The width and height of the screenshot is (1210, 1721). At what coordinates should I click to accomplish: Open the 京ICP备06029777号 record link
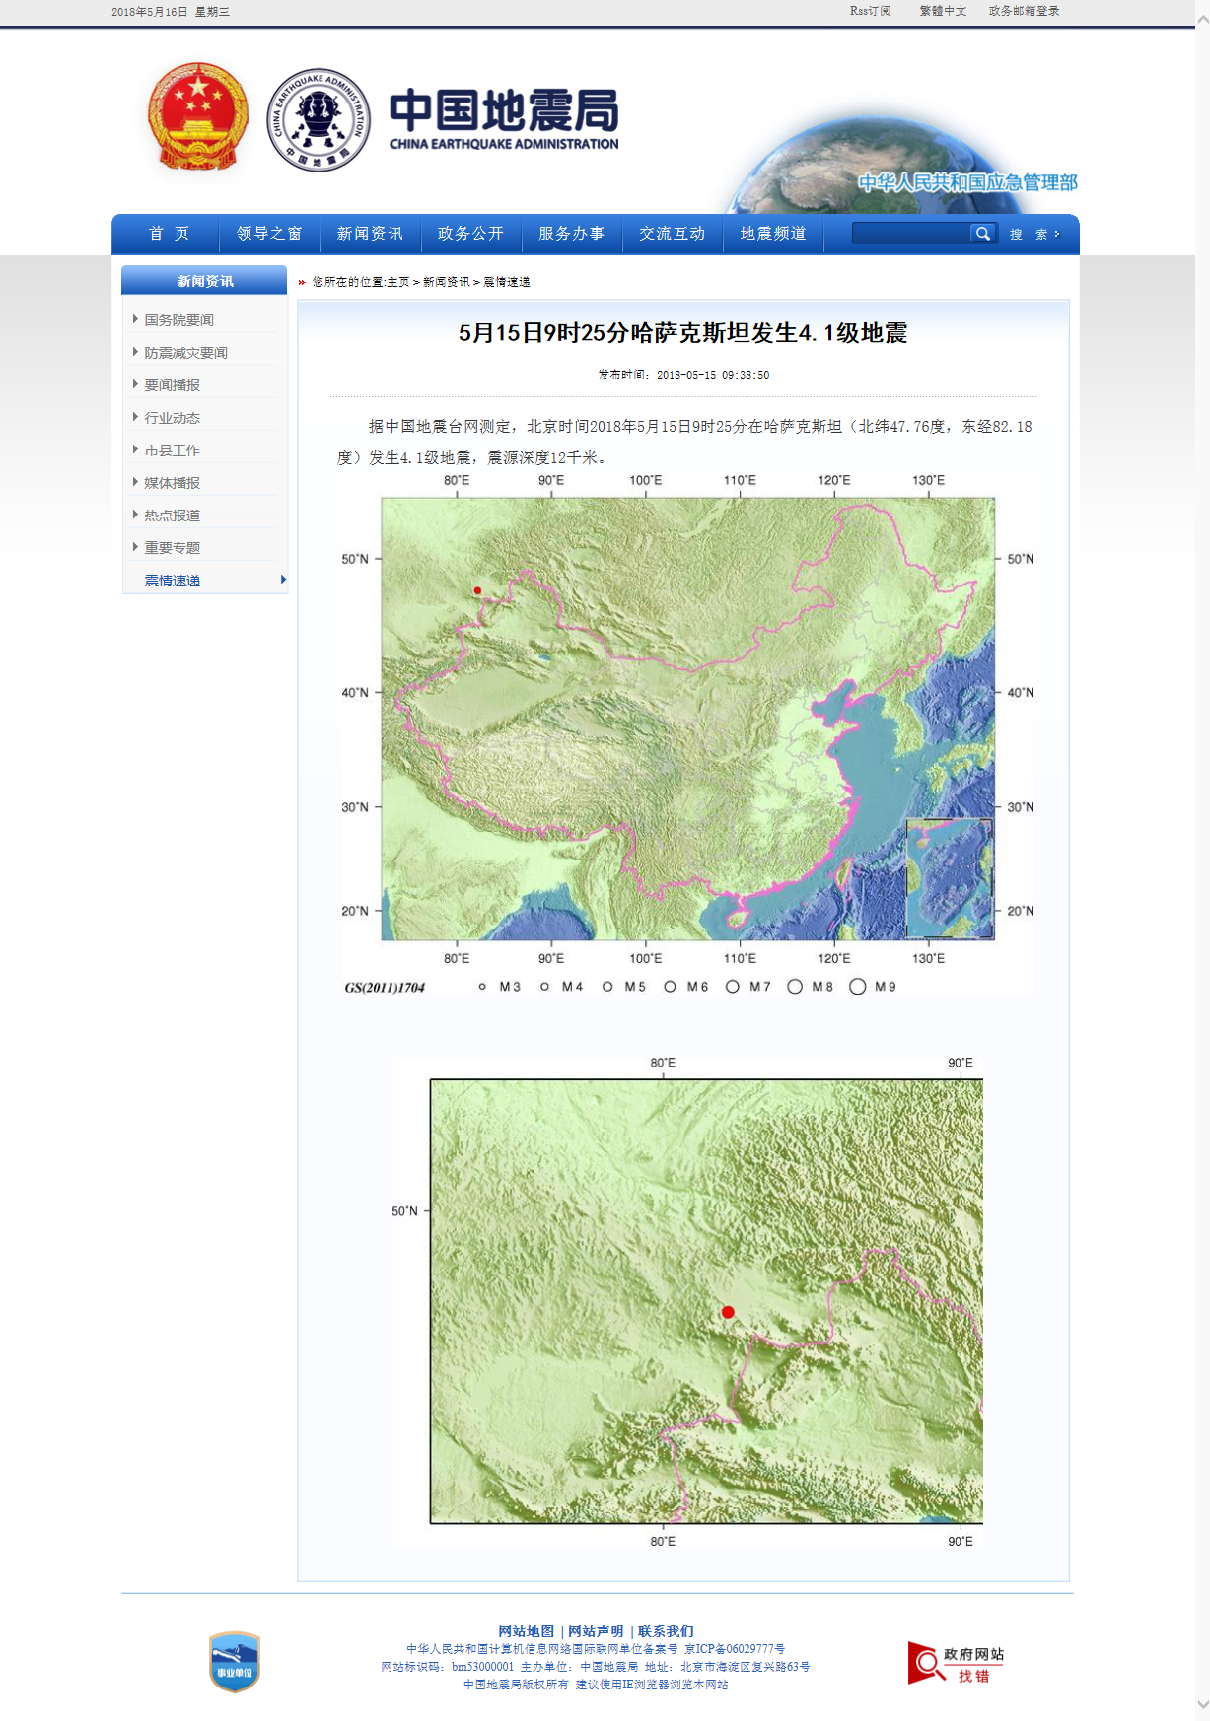point(735,1649)
